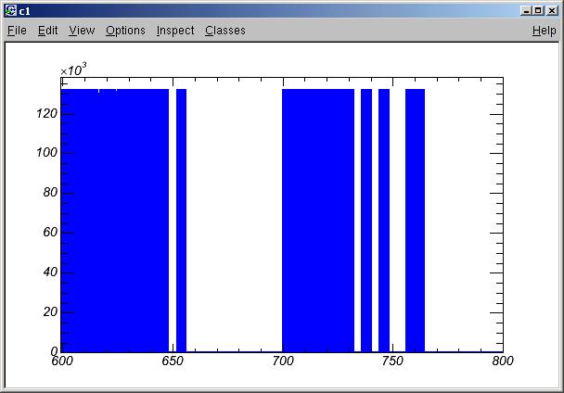Screen dimensions: 564x393
Task: Select the y-axis label 120
Action: (46, 114)
